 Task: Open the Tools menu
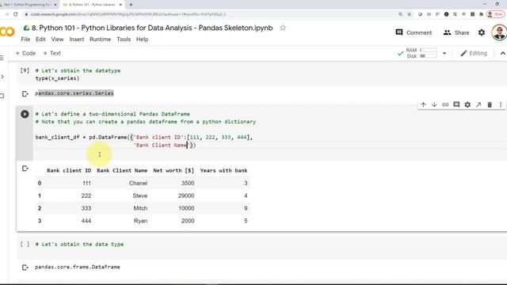tap(124, 39)
